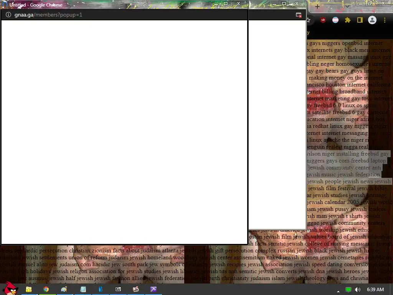Toggle the Chrome side panel icon
Viewport: 393px width, 295px height.
pyautogui.click(x=360, y=20)
